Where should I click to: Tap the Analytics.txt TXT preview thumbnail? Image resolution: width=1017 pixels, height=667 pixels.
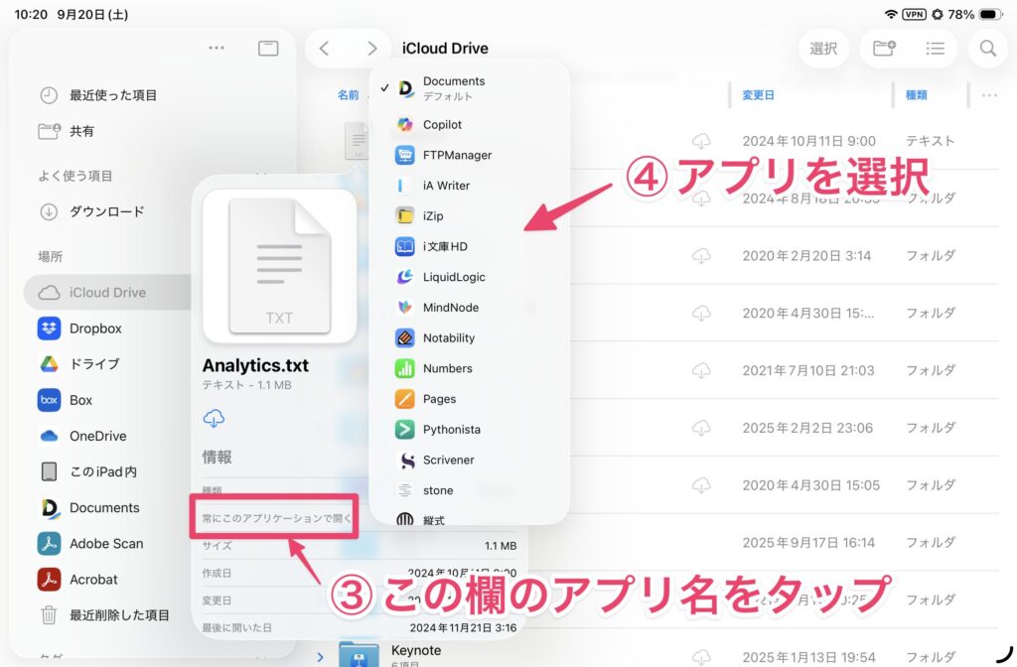(x=279, y=266)
